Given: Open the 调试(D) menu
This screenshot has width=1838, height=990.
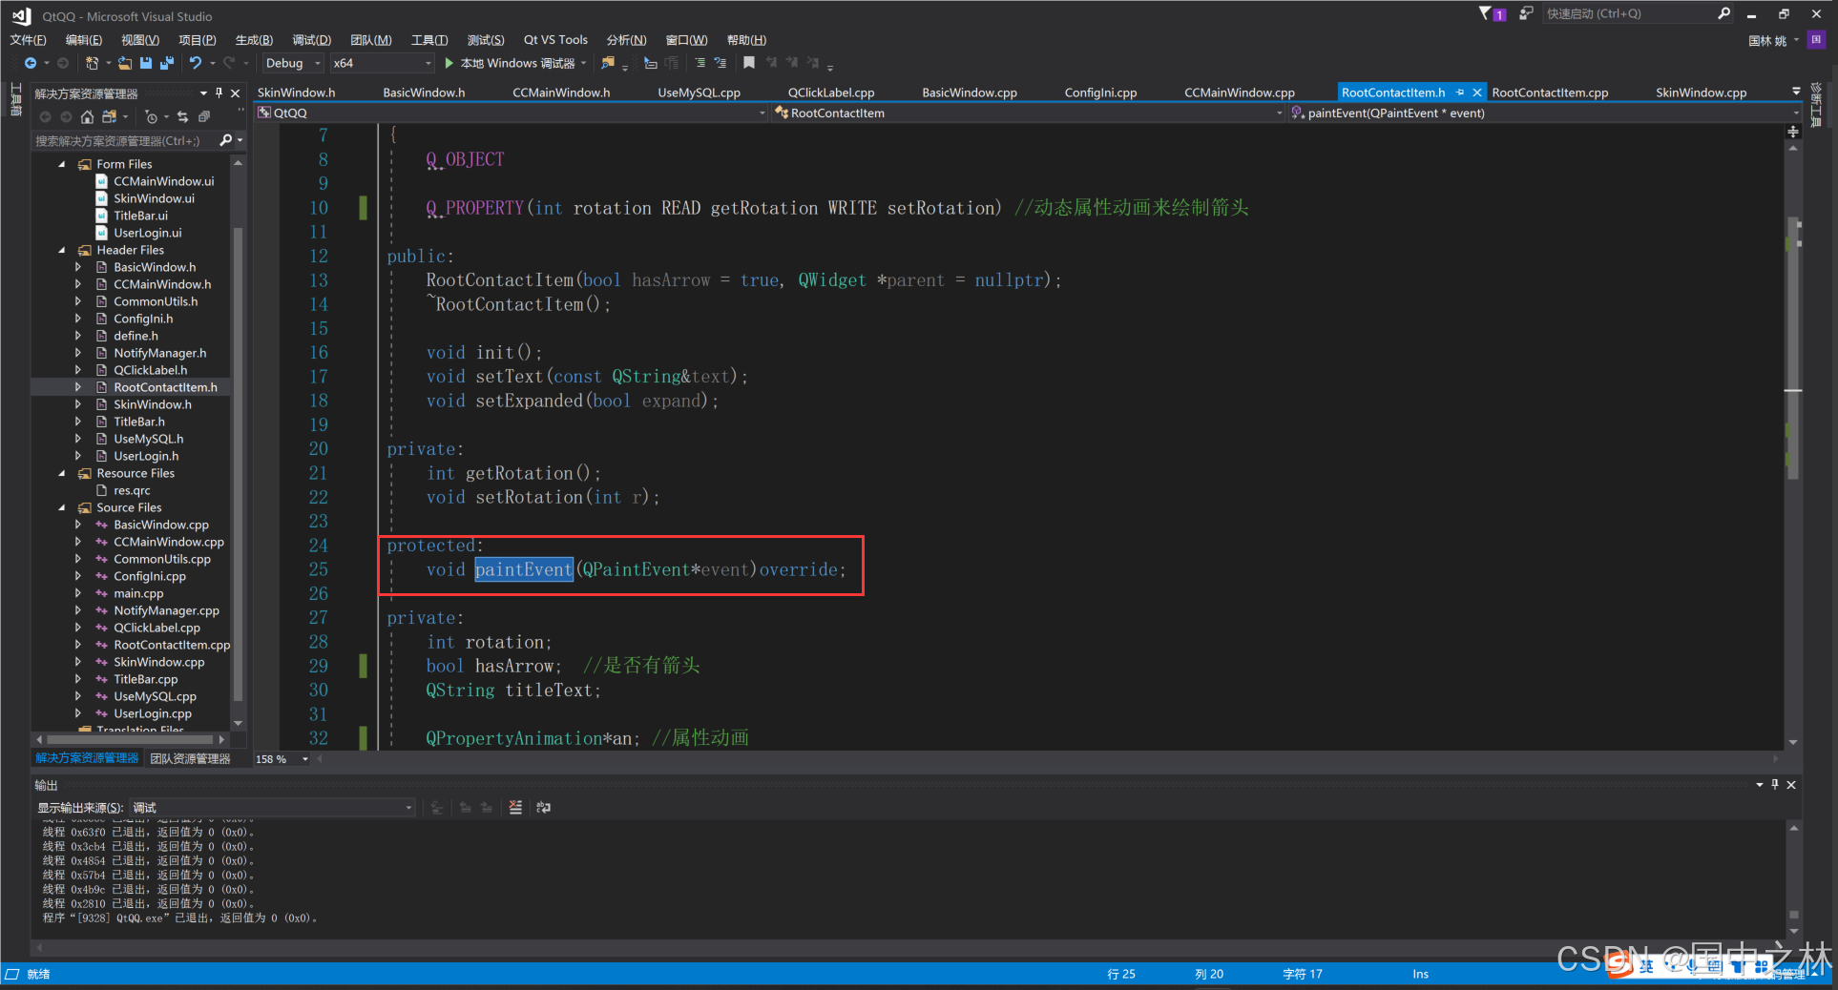Looking at the screenshot, I should (x=311, y=39).
